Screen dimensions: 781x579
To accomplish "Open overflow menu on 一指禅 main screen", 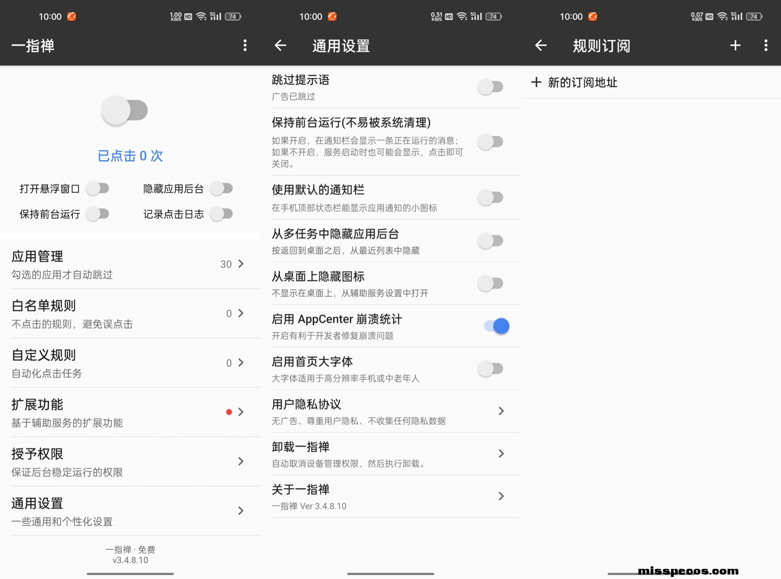I will coord(245,46).
